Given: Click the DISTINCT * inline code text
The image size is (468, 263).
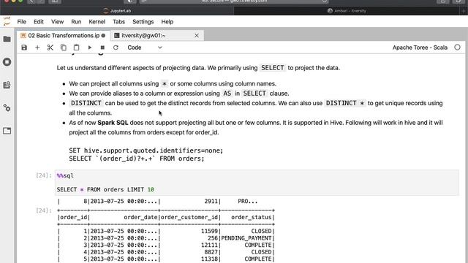Looking at the screenshot, I should point(344,103).
